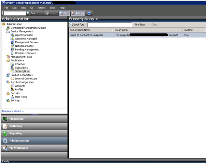Open the Discovery Wizard link
Screen dimensions: 206x163
13,111
